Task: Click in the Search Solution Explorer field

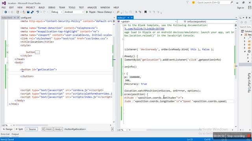Action: [245, 27]
